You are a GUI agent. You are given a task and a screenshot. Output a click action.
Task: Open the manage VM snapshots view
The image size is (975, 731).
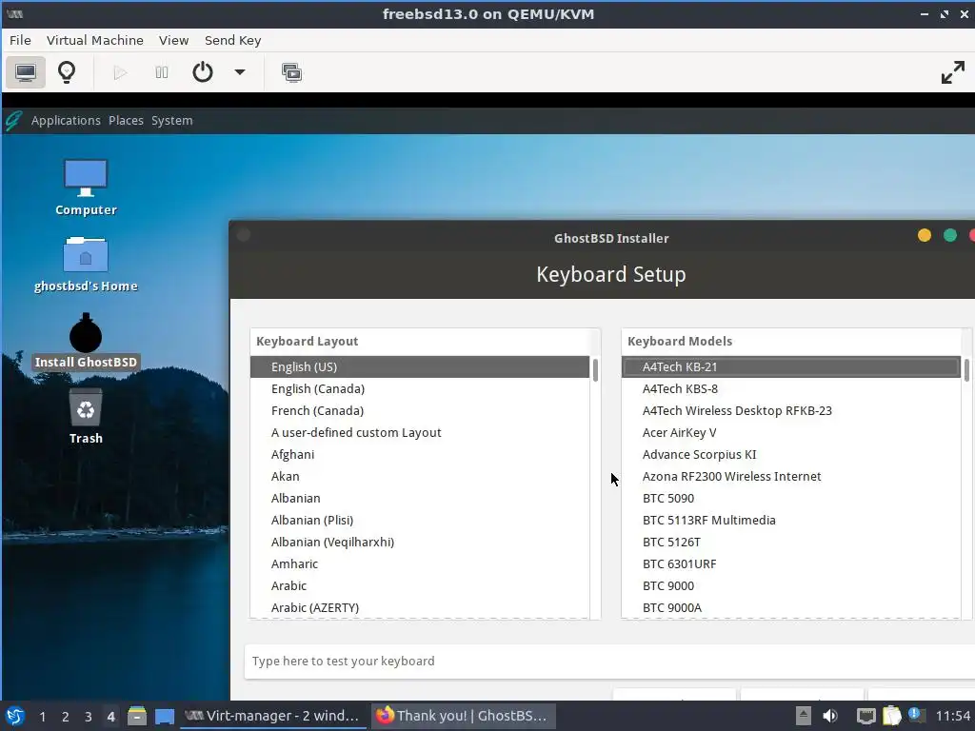click(291, 72)
